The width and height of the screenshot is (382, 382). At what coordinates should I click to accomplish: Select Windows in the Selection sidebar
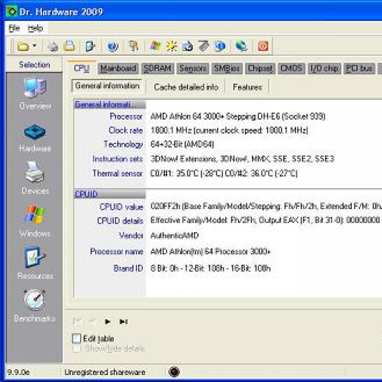tap(35, 221)
